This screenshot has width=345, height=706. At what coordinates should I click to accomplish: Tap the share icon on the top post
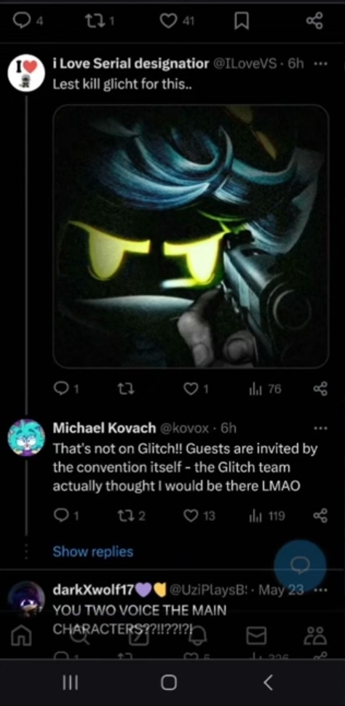click(x=314, y=20)
